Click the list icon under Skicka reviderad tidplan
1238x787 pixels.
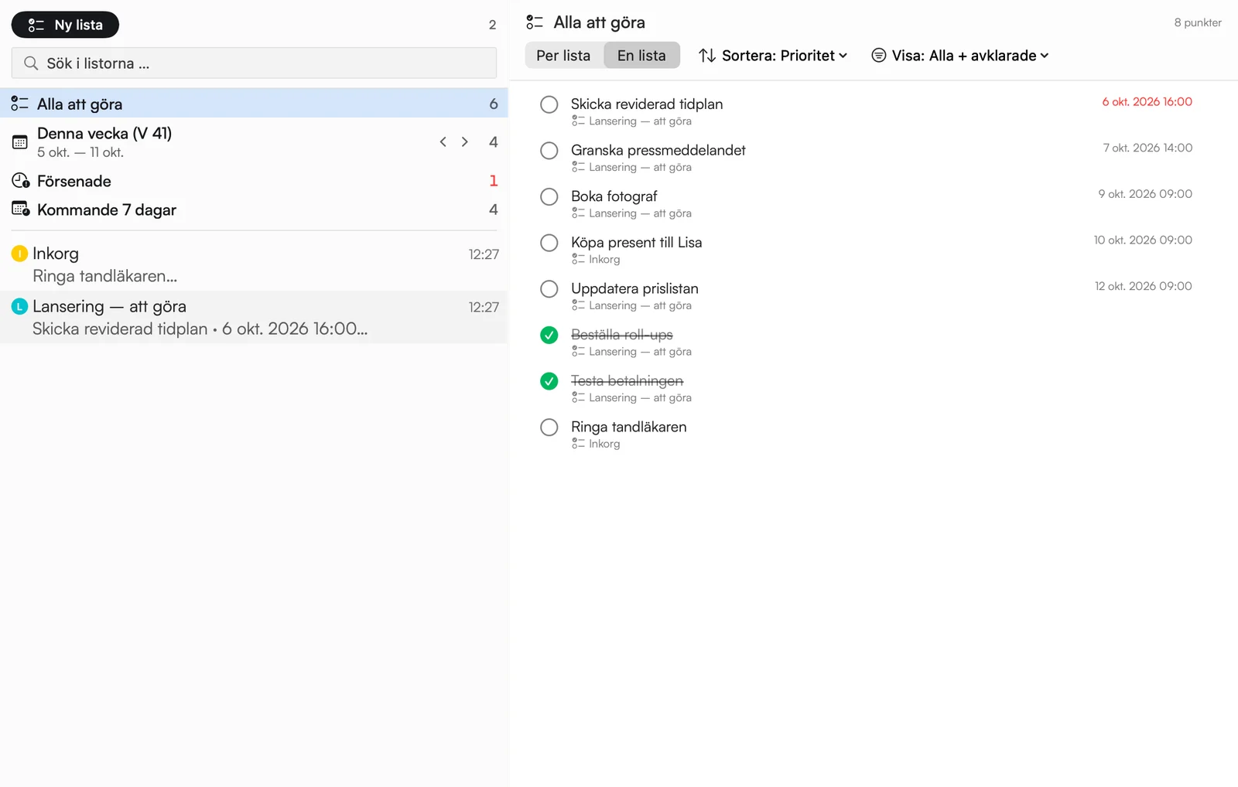click(578, 121)
